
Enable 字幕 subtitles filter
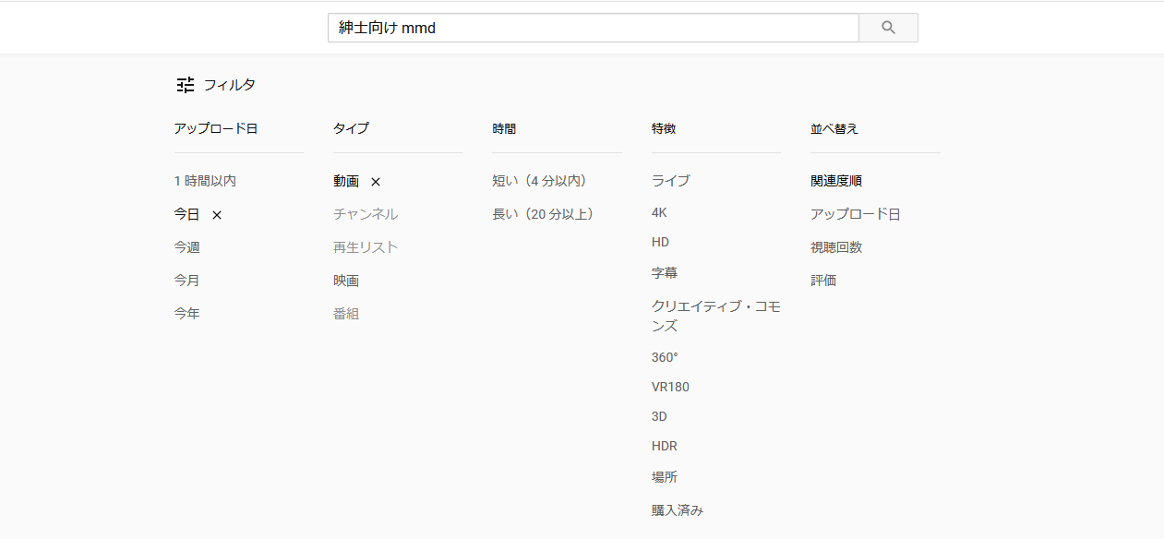click(x=665, y=273)
